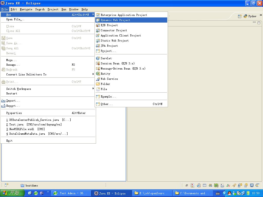
Task: Open the generic Project... wizard
Action: (x=131, y=51)
